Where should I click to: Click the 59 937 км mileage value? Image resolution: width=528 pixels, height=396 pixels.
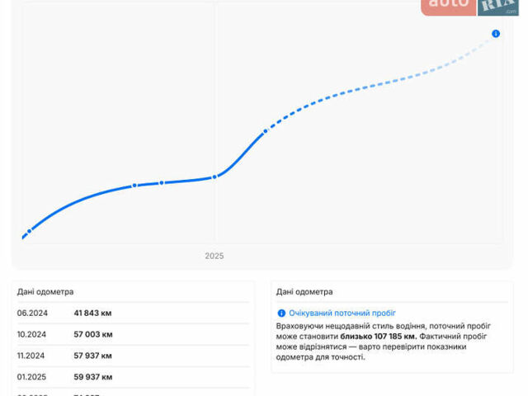tap(93, 377)
